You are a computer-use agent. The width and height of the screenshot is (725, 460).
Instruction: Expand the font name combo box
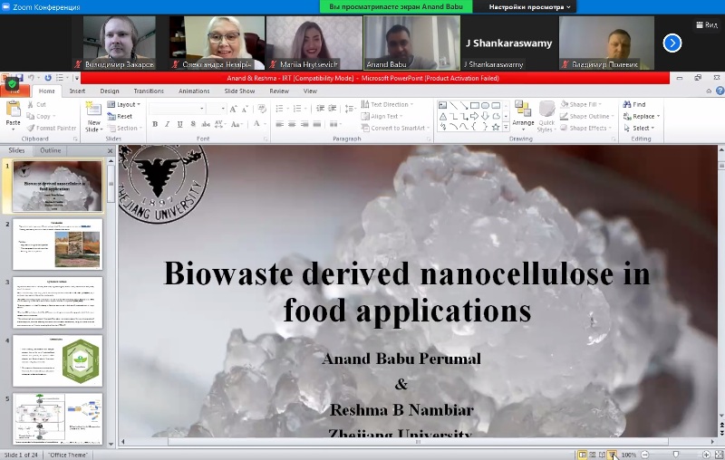coord(202,109)
